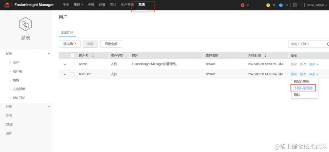Check the admin row checkbox
Screen dimensions: 329x152
73,64
